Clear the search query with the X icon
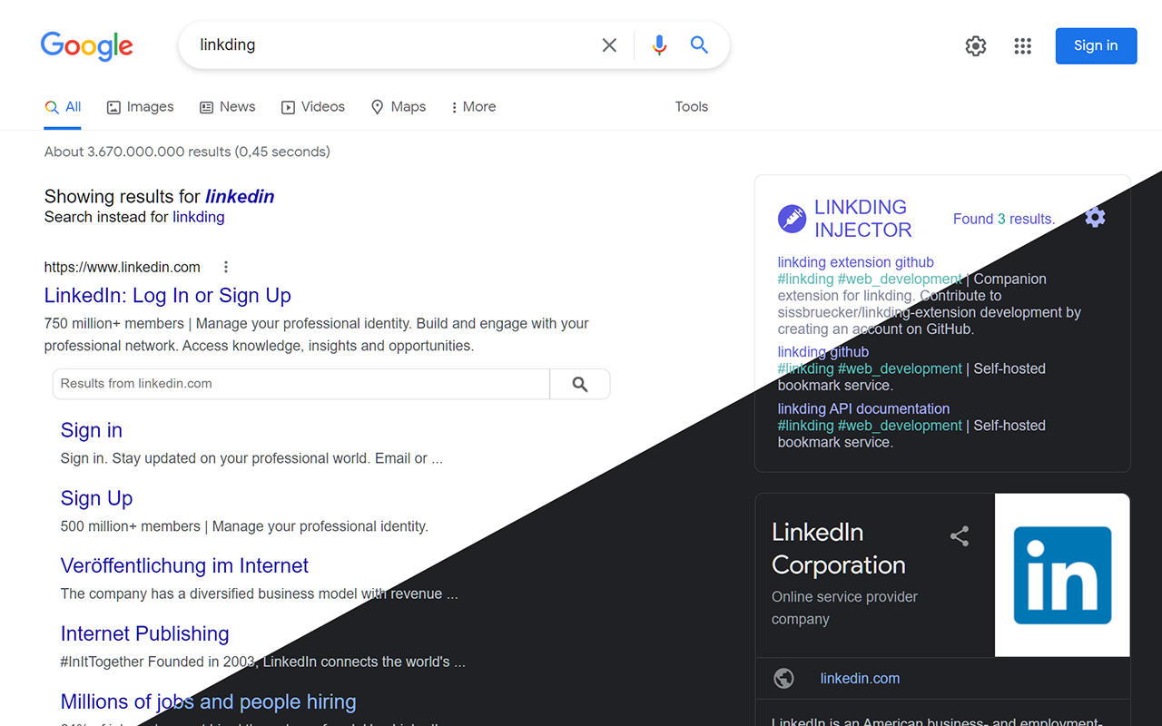This screenshot has width=1162, height=726. (609, 44)
